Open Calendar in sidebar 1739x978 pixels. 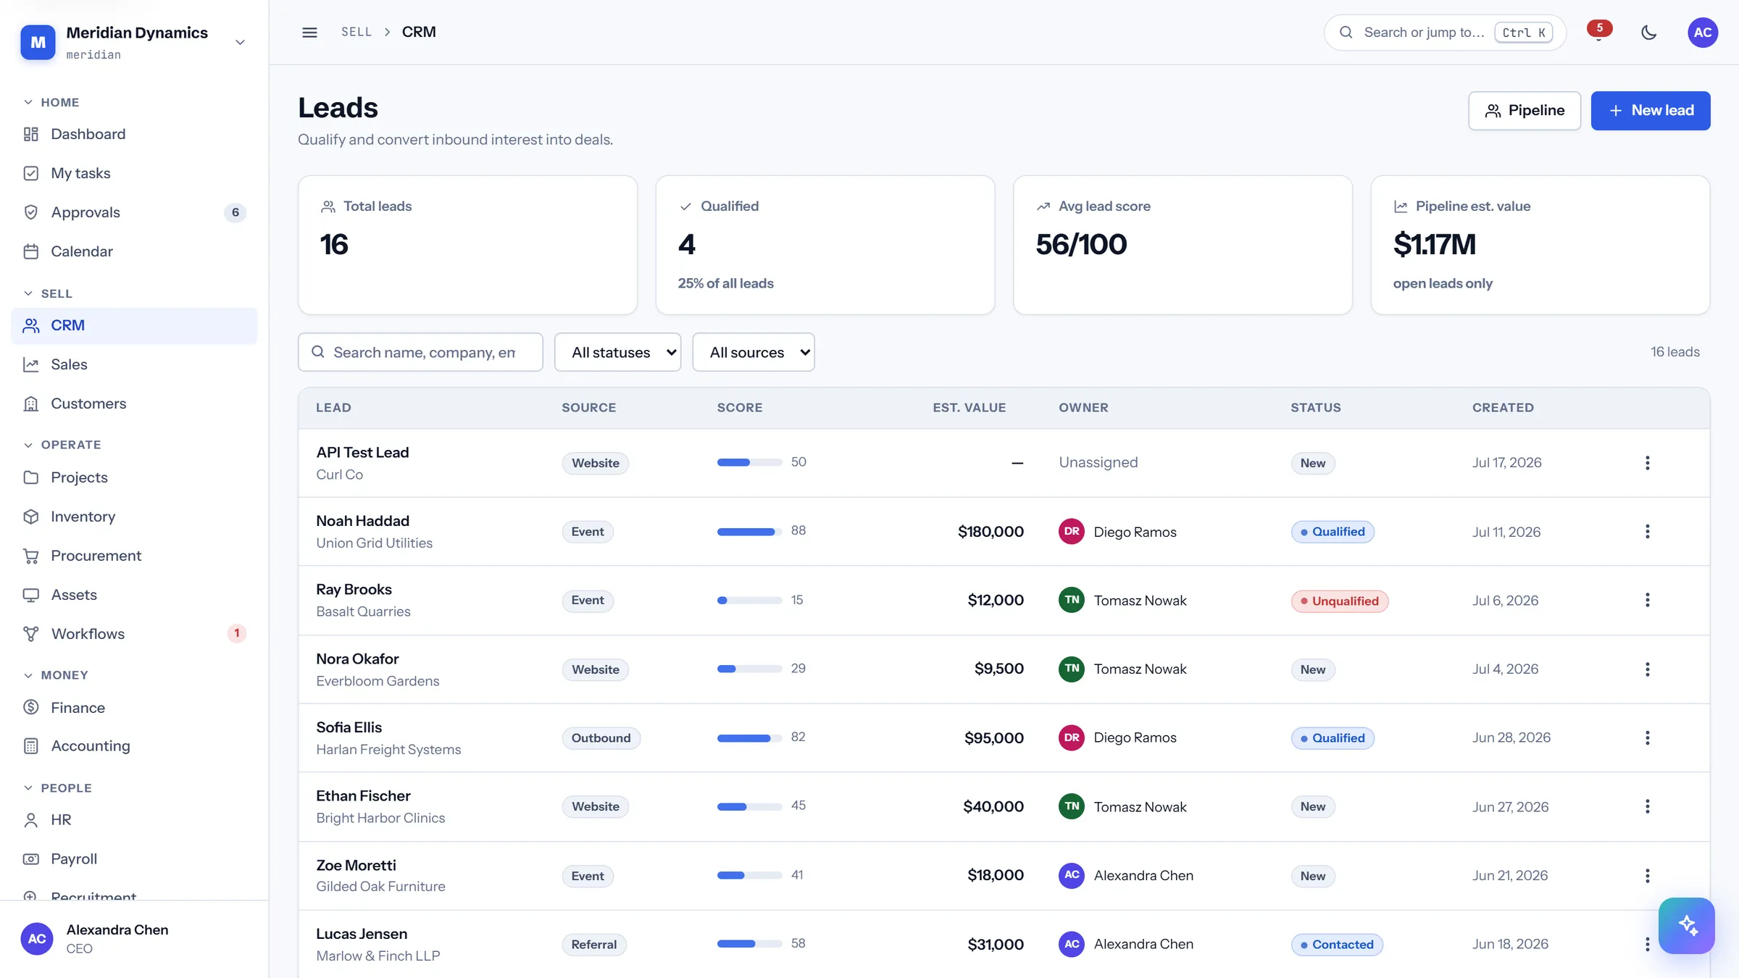point(134,251)
